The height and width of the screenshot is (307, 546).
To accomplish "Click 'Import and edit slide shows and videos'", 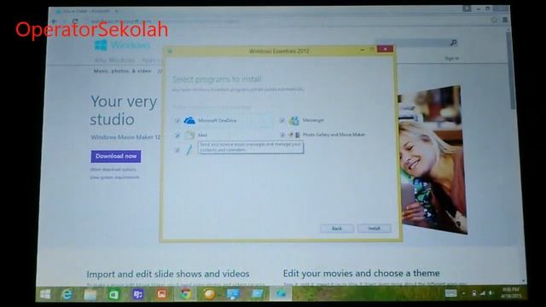I will [168, 274].
